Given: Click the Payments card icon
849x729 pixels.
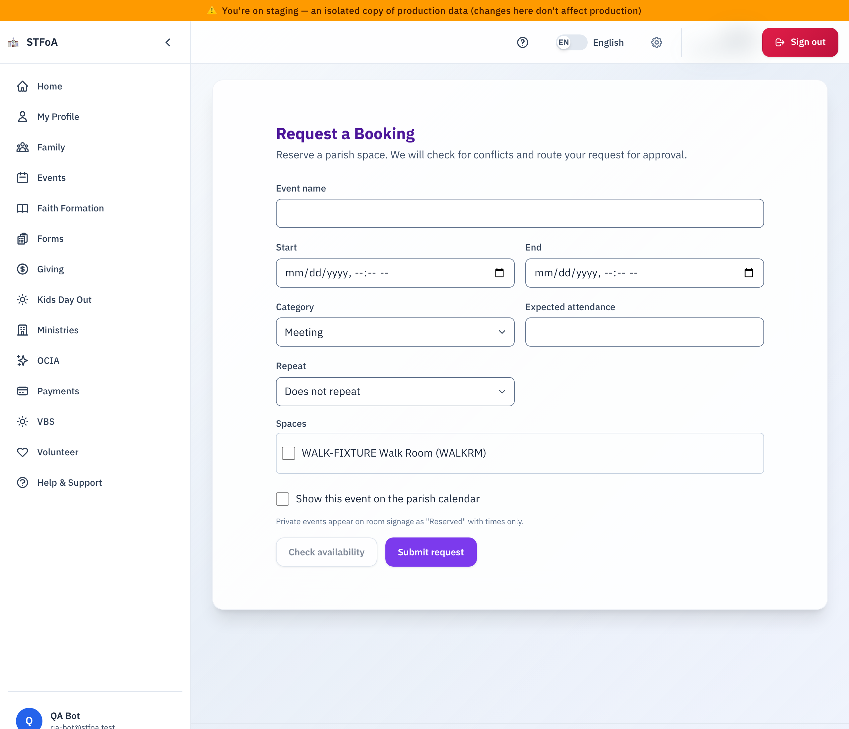Looking at the screenshot, I should [23, 391].
